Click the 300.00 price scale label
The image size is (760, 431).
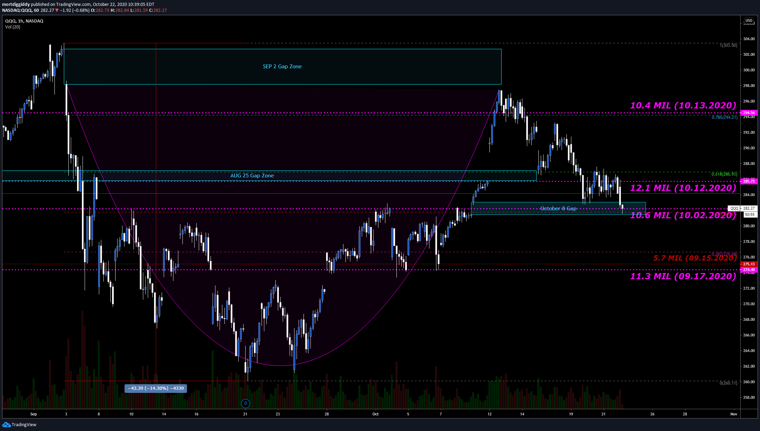749,70
